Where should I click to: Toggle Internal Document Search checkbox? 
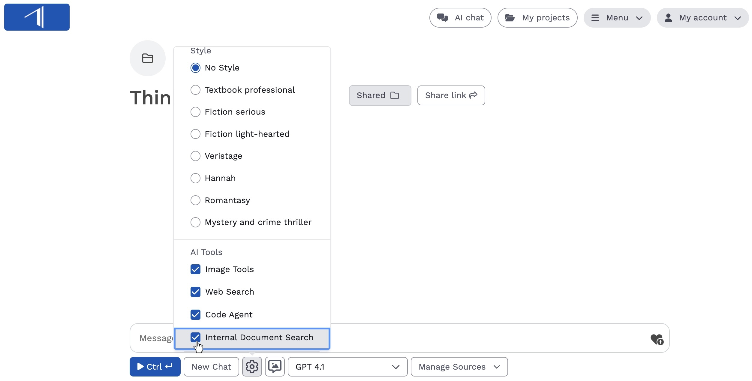click(195, 337)
